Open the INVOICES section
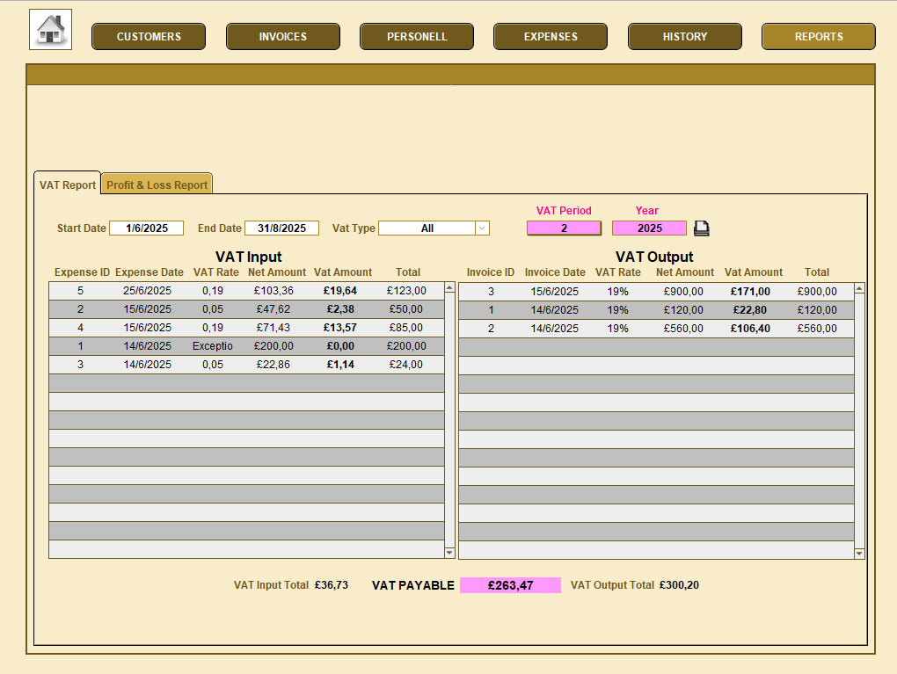The height and width of the screenshot is (674, 897). tap(282, 37)
